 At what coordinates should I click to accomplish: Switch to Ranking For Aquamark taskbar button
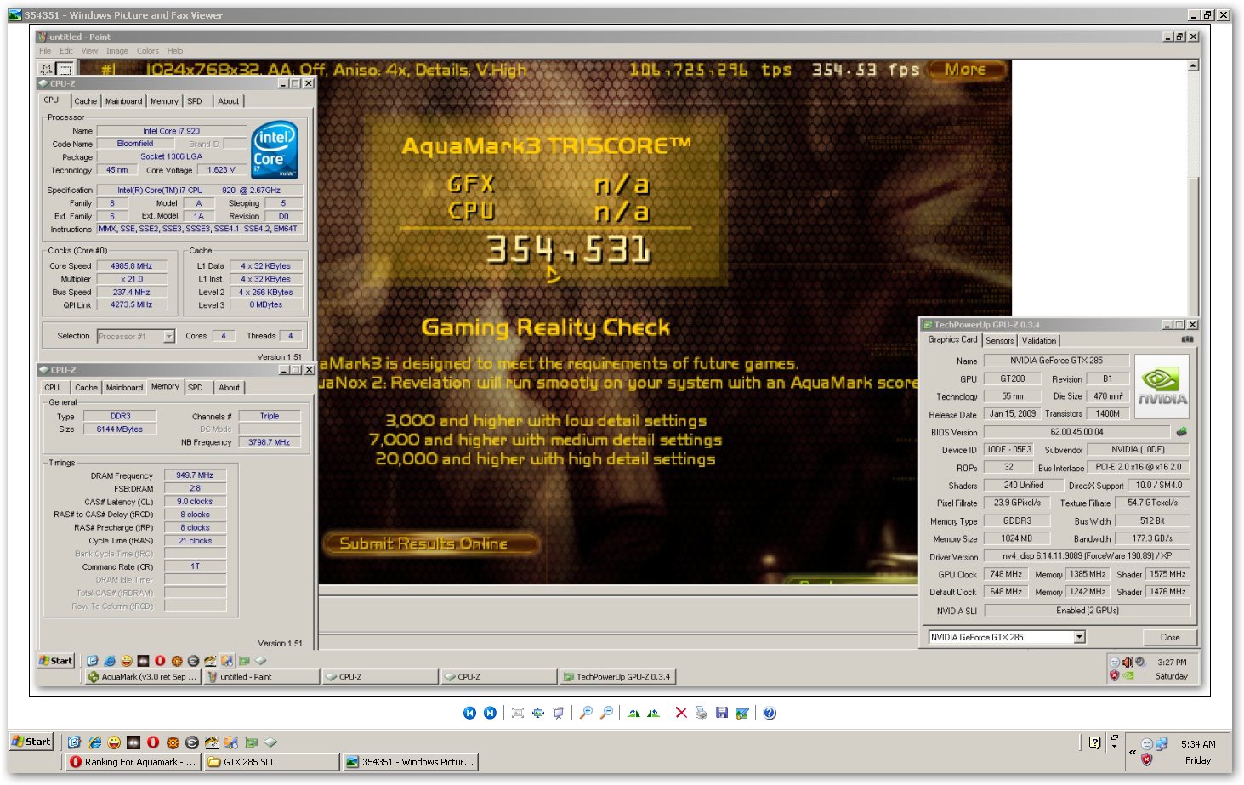click(x=133, y=762)
